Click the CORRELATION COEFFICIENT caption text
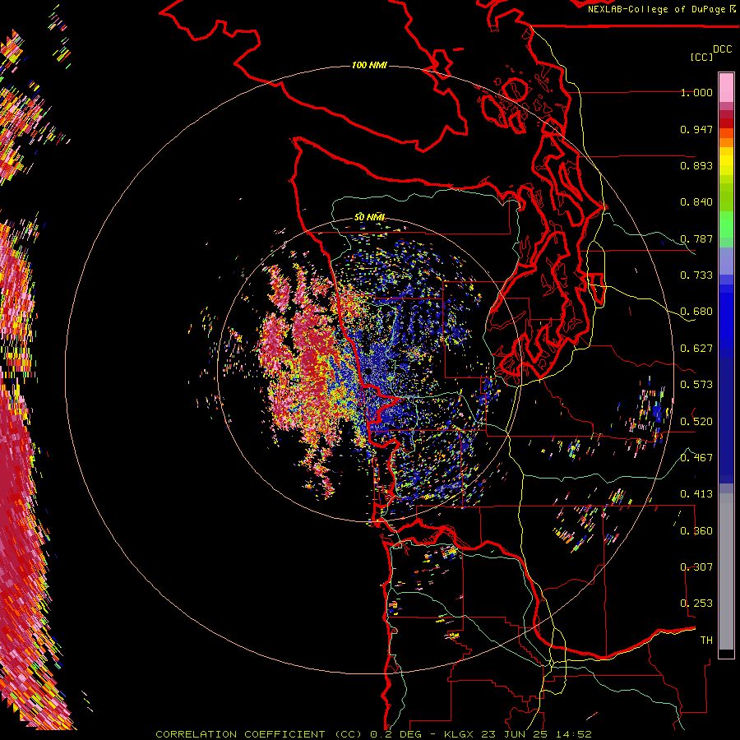The image size is (740, 740). [x=259, y=734]
